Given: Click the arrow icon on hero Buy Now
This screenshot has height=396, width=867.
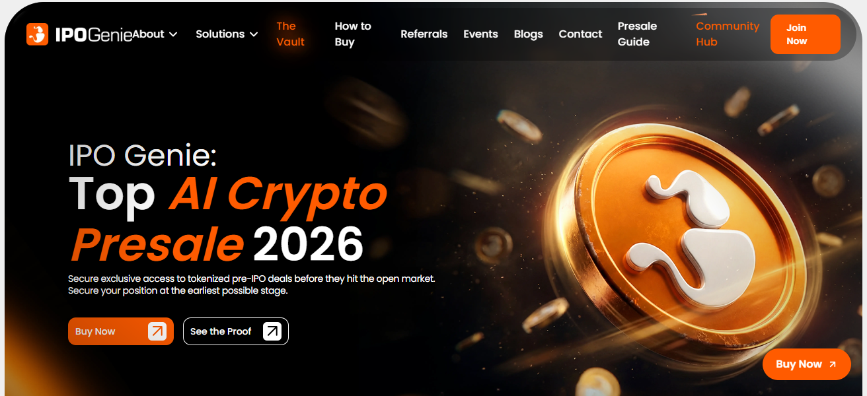Looking at the screenshot, I should tap(157, 331).
